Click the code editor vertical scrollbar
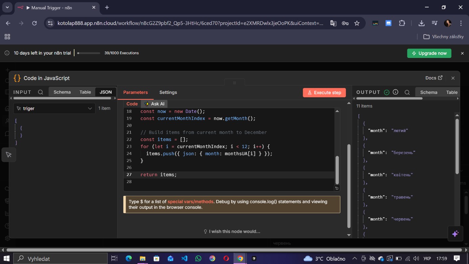This screenshot has width=469, height=264. pos(337,169)
